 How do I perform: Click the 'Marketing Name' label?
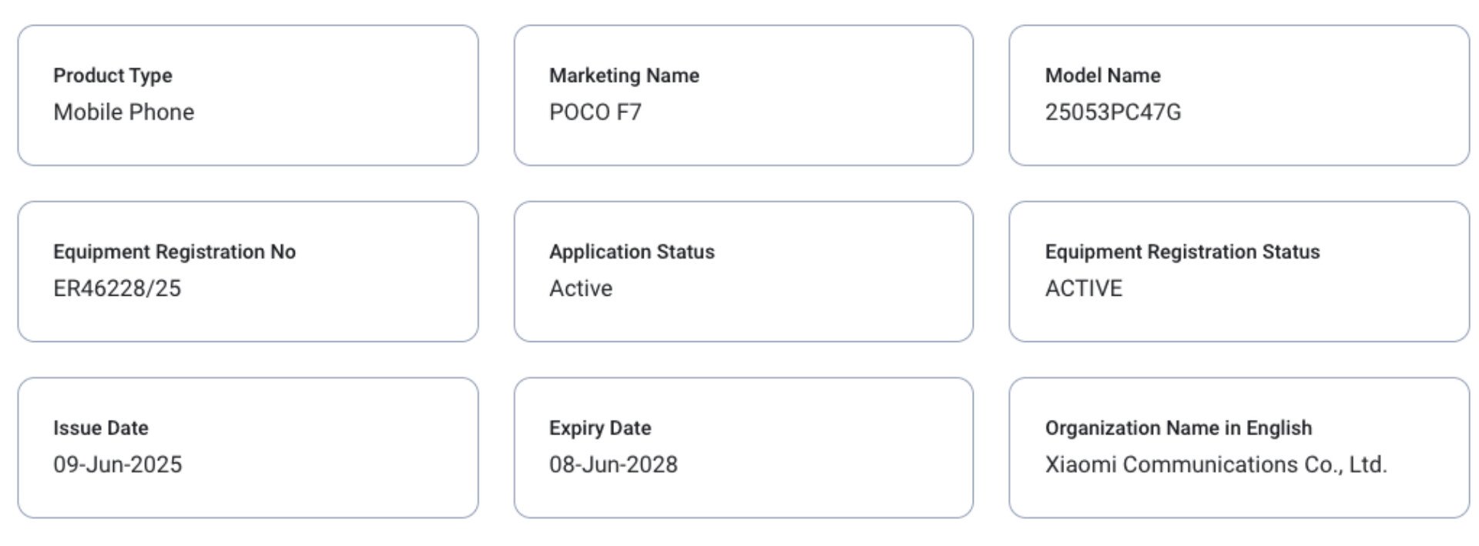click(x=624, y=75)
